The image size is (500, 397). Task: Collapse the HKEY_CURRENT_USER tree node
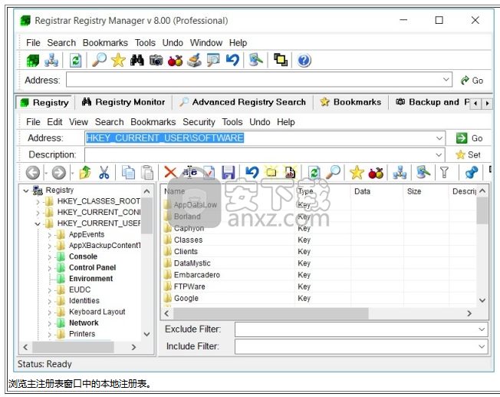click(38, 224)
